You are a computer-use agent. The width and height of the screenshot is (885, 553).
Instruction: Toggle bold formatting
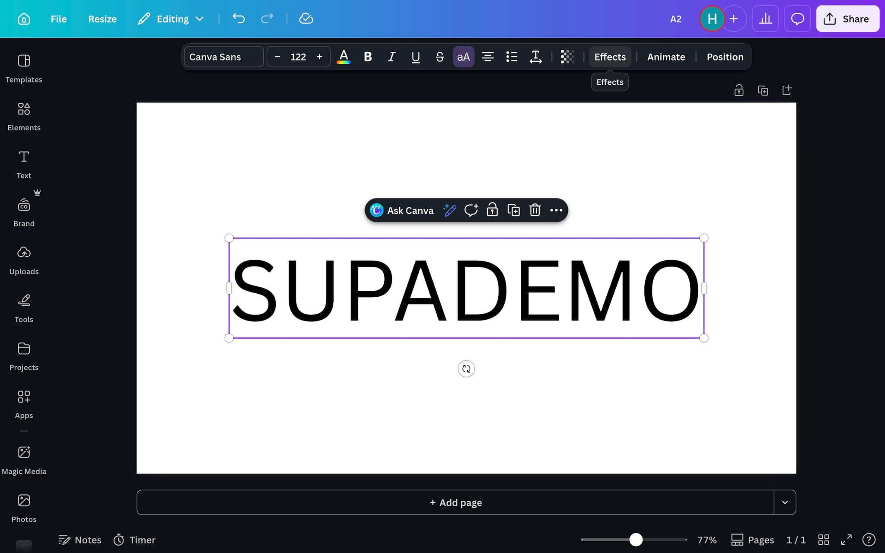tap(368, 57)
